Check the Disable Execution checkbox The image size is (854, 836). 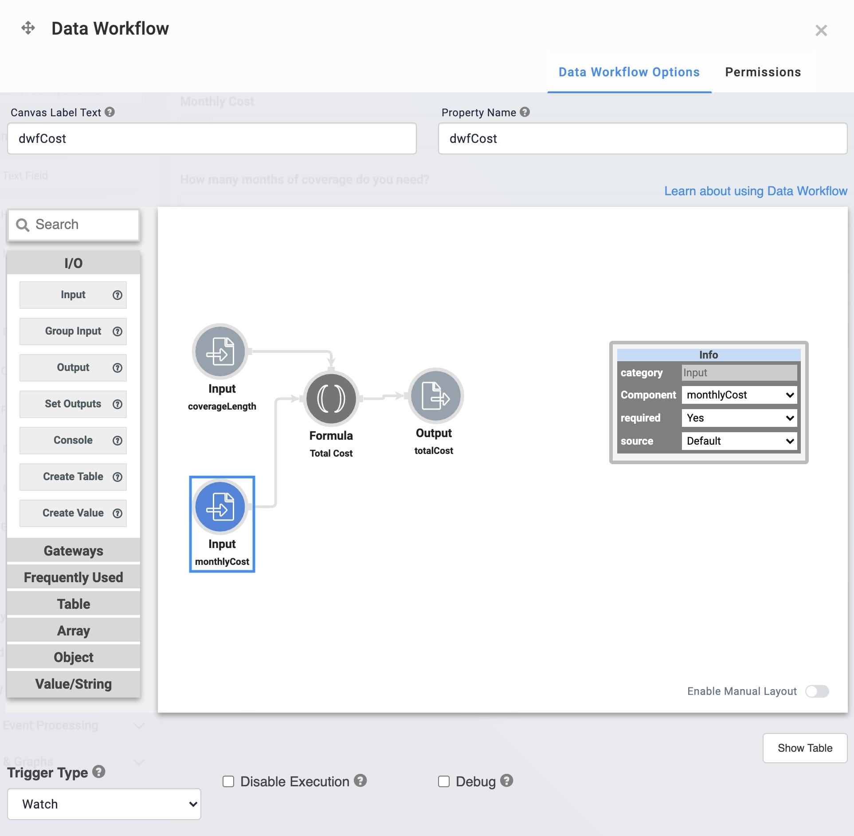228,781
